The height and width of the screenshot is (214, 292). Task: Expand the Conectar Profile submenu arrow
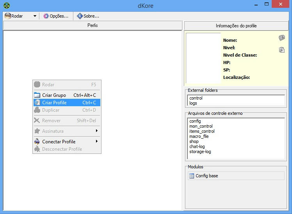[x=96, y=141]
